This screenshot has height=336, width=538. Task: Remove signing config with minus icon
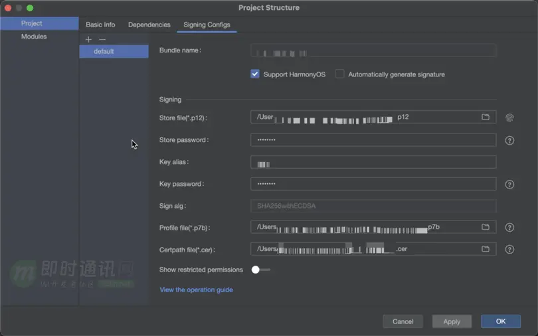102,39
